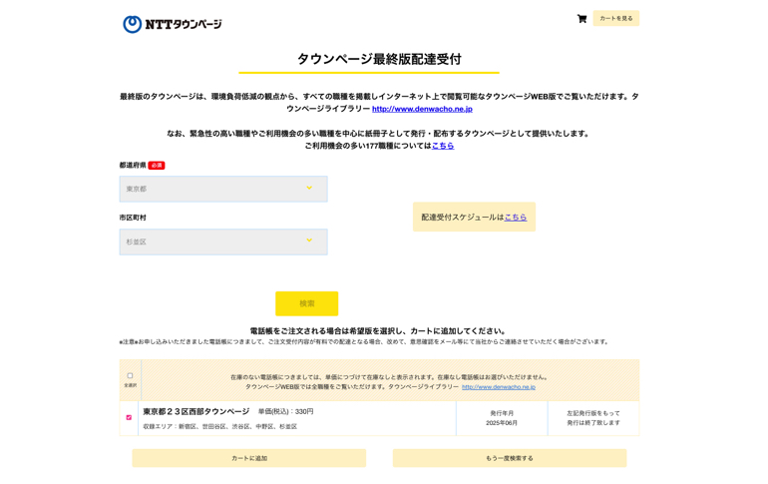768x484 pixels.
Task: Click the タウンページ最終版配達受付 page heading
Action: (379, 59)
